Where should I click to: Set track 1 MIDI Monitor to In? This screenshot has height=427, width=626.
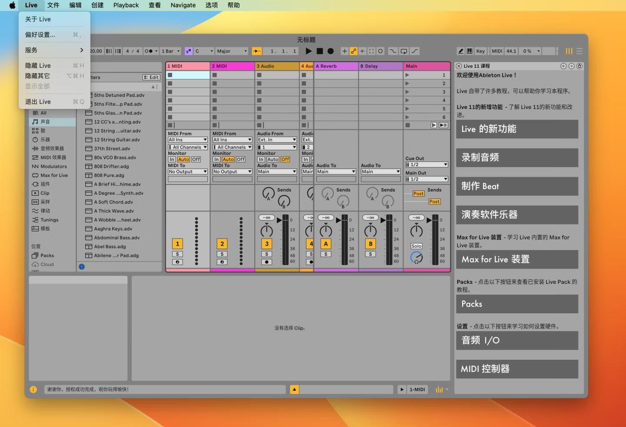pos(172,159)
